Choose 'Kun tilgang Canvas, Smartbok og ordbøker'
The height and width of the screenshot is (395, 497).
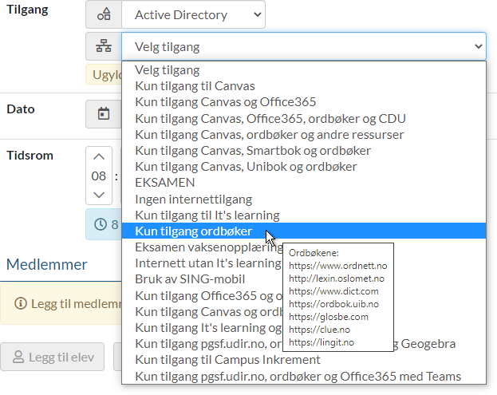point(253,151)
